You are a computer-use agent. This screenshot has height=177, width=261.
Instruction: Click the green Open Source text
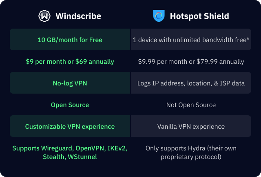tap(70, 105)
